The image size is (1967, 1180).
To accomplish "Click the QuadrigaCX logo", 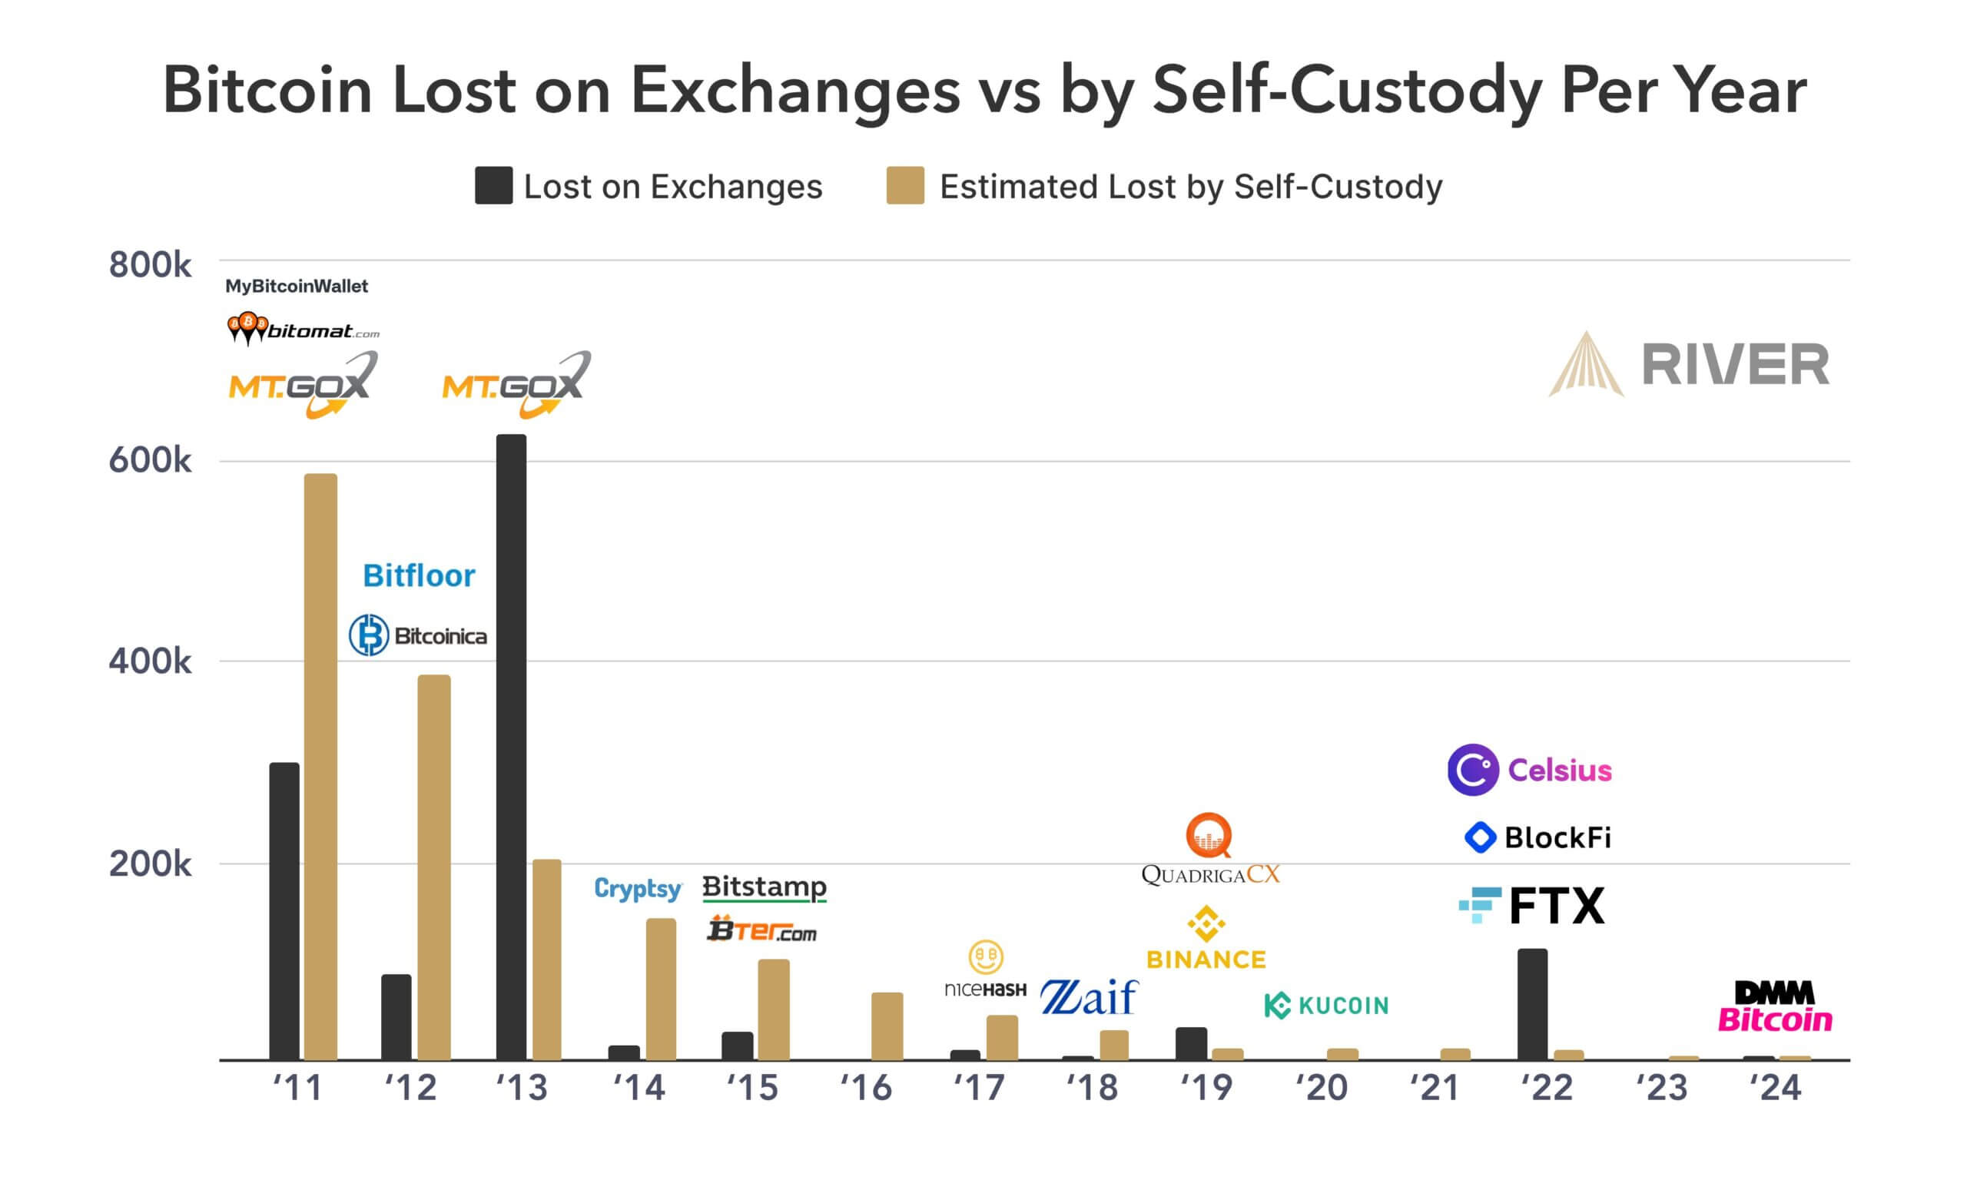I will click(x=1209, y=849).
